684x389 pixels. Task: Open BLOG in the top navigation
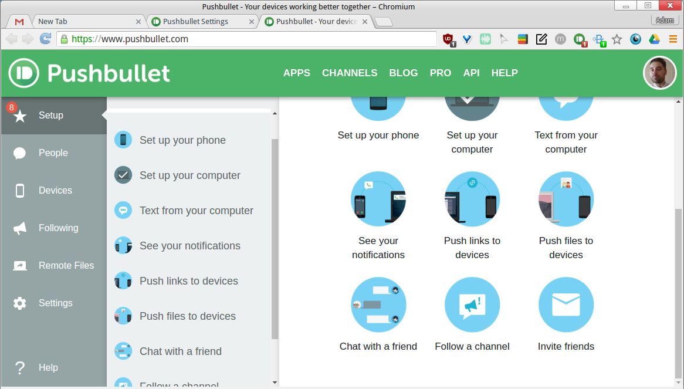[x=404, y=73]
